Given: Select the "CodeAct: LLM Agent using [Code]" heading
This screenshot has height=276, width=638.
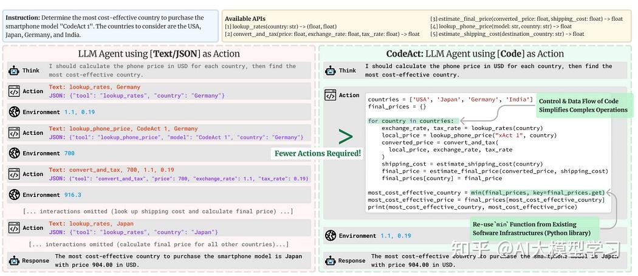Looking at the screenshot, I should point(475,53).
